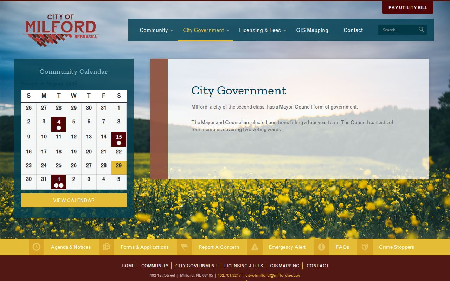Click the documents icon beside Forms & Applications

pos(107,247)
